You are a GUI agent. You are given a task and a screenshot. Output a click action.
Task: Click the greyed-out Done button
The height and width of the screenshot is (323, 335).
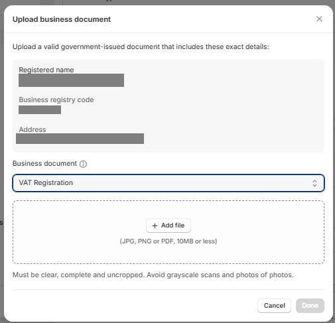(x=310, y=306)
